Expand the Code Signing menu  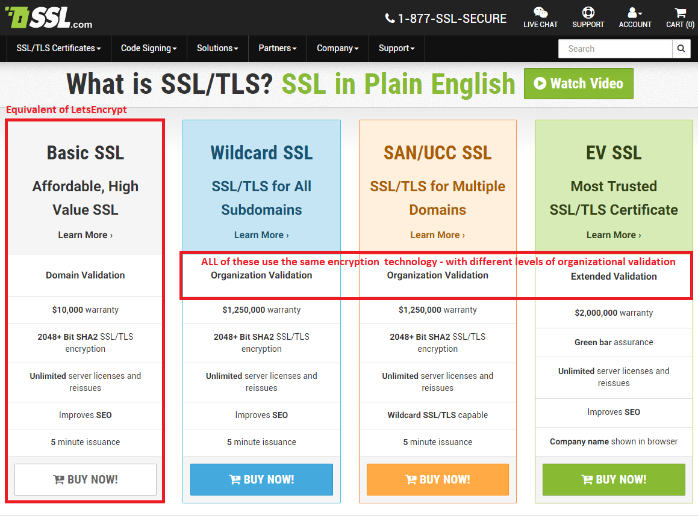click(149, 48)
